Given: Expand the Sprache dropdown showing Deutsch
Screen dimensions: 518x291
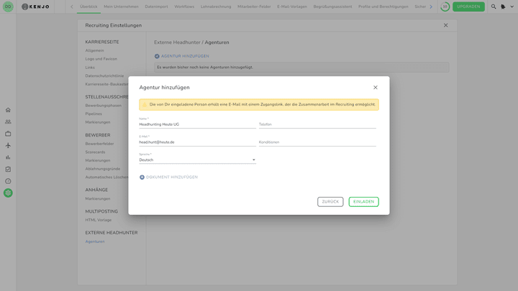Looking at the screenshot, I should click(x=197, y=160).
